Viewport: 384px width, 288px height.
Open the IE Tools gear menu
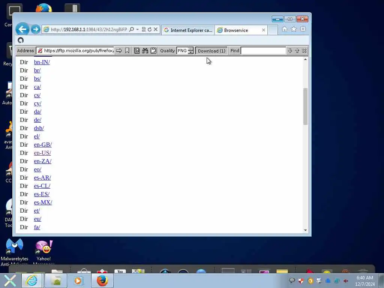[303, 29]
